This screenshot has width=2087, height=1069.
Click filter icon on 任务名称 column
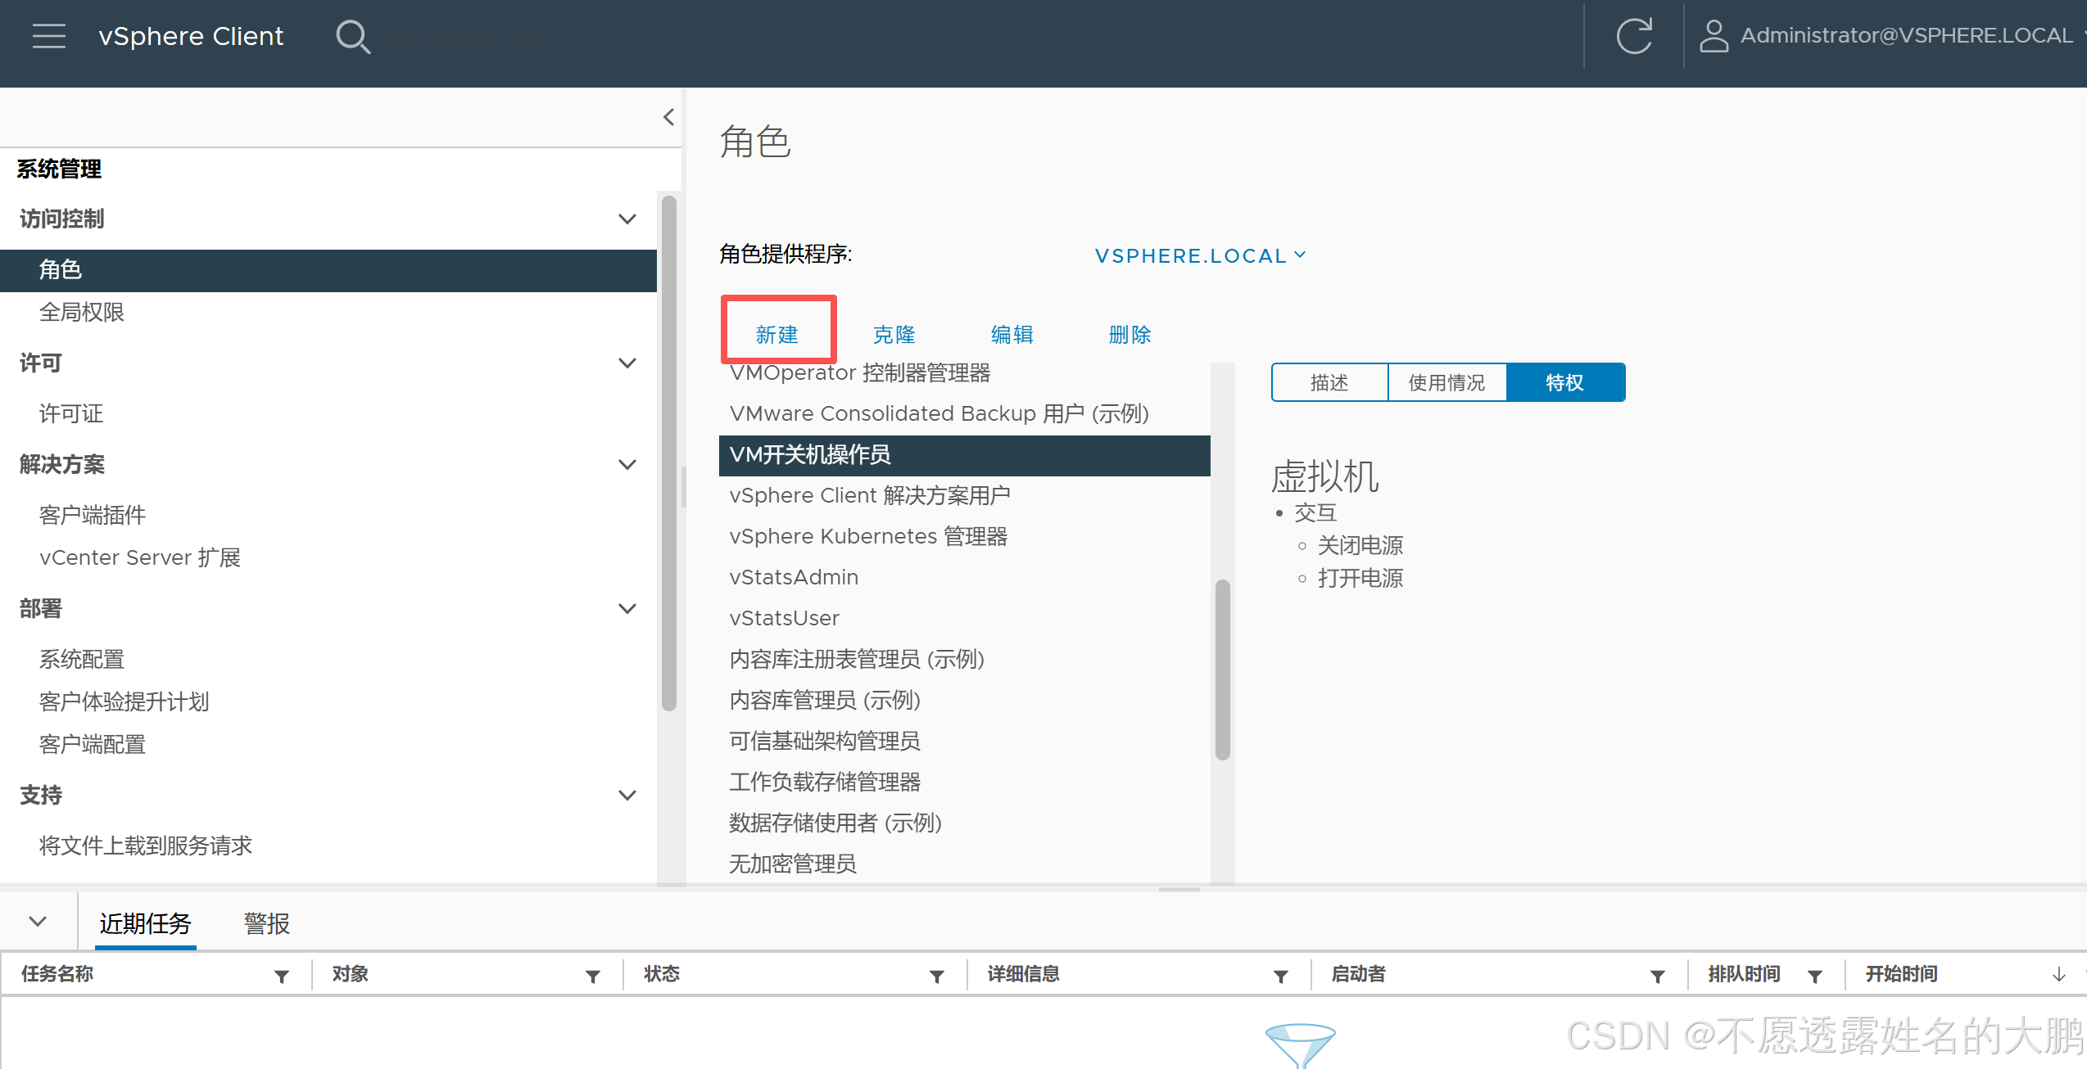(x=282, y=976)
